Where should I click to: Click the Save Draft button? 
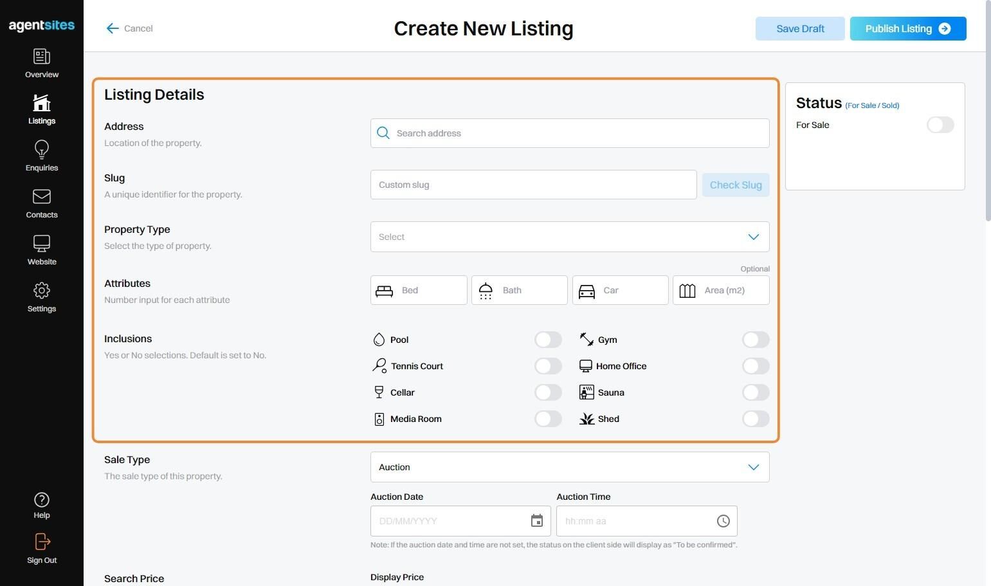[x=800, y=28]
